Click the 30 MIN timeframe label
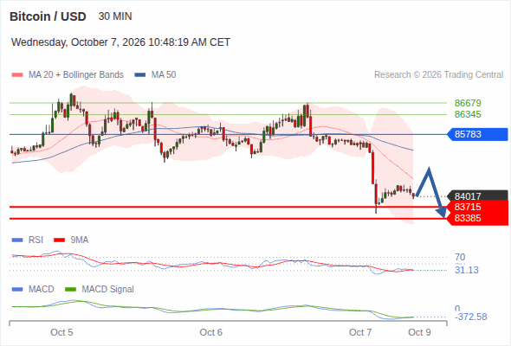This screenshot has height=346, width=511. pos(115,16)
